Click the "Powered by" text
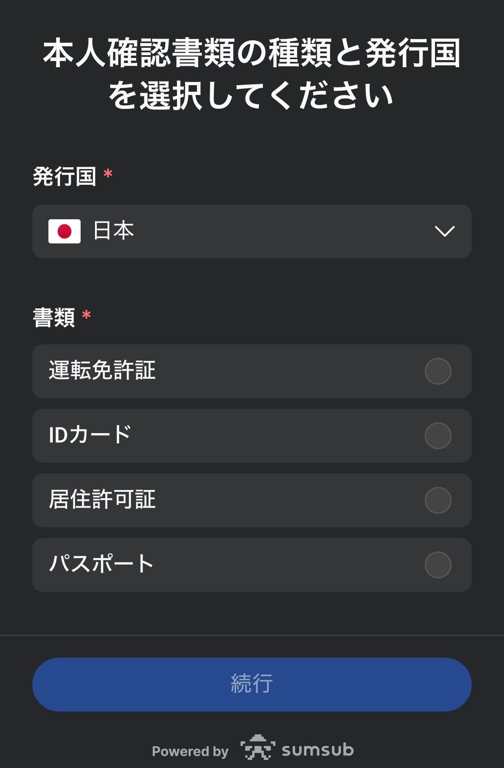The height and width of the screenshot is (768, 504). click(190, 751)
